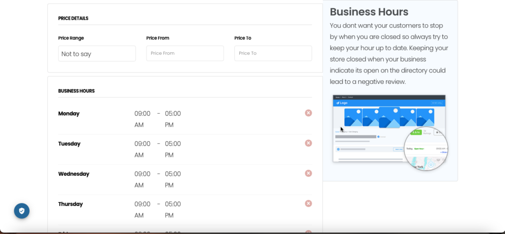Open the Price Range dropdown
Screen dimensions: 505x234
pos(97,54)
